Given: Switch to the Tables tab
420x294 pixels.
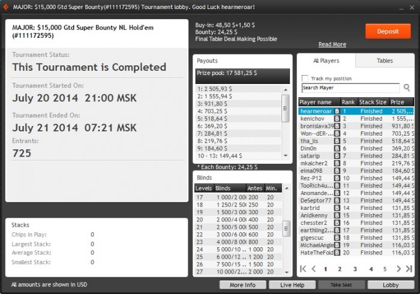Looking at the screenshot, I should [385, 61].
